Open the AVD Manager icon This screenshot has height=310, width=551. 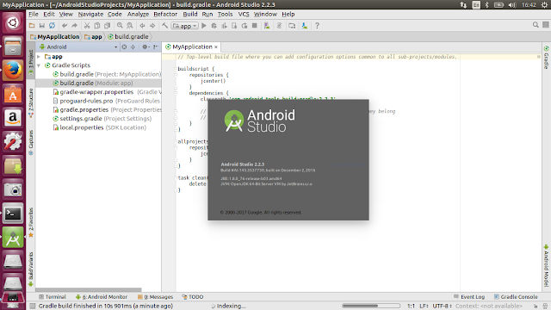coord(267,26)
